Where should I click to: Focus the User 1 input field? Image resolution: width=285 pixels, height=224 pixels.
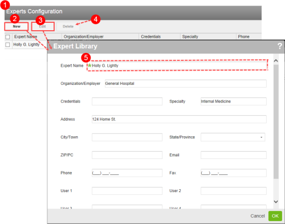[127, 191]
